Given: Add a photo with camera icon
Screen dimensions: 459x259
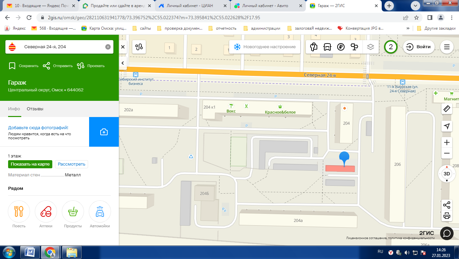Looking at the screenshot, I should 104,132.
